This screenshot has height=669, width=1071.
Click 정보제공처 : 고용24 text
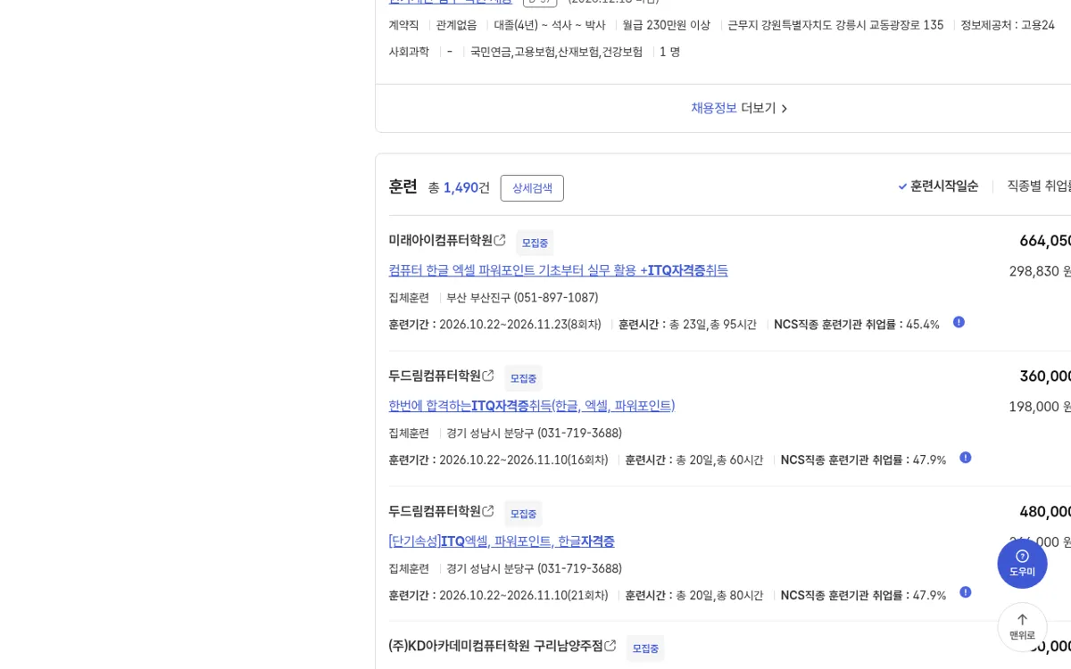pyautogui.click(x=1008, y=25)
